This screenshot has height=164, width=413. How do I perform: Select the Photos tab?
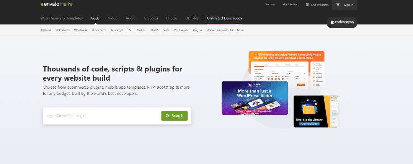click(x=172, y=18)
